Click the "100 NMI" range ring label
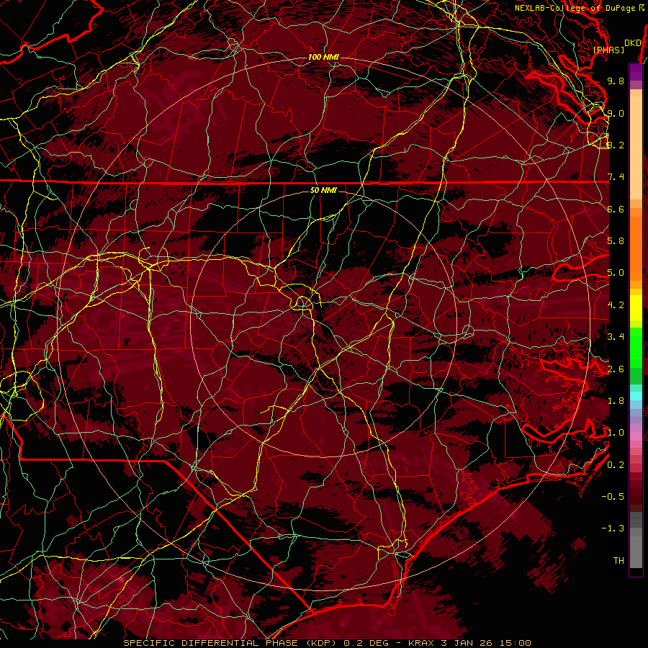Image resolution: width=648 pixels, height=648 pixels. pyautogui.click(x=323, y=57)
